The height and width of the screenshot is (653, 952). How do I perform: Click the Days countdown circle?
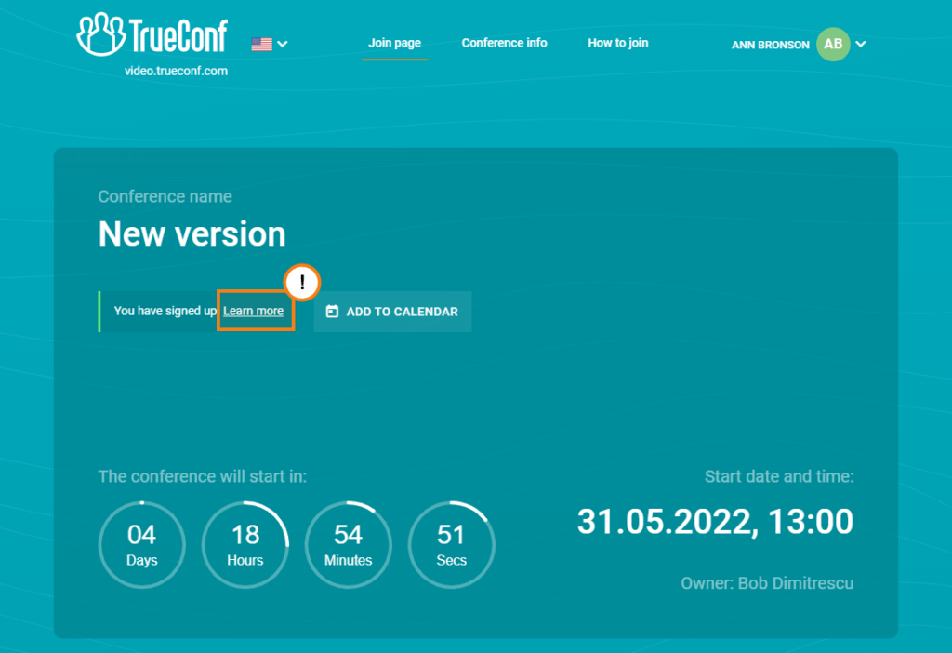tap(142, 545)
